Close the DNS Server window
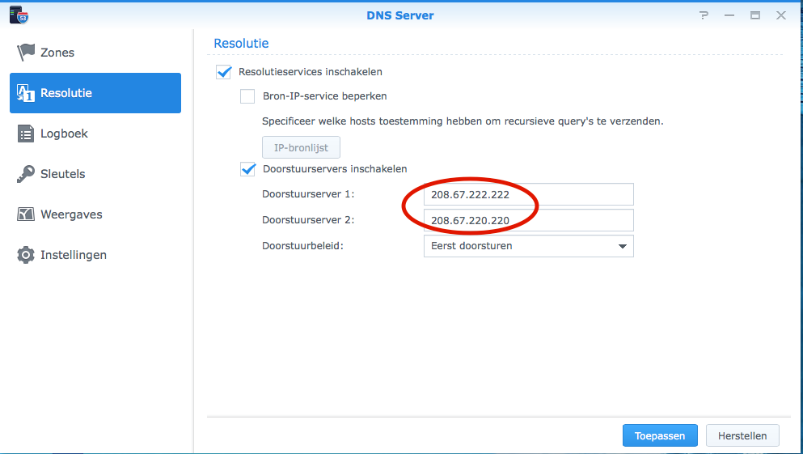Viewport: 803px width, 454px height. coord(780,15)
